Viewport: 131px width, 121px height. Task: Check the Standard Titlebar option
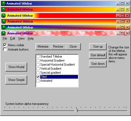pyautogui.click(x=38, y=56)
